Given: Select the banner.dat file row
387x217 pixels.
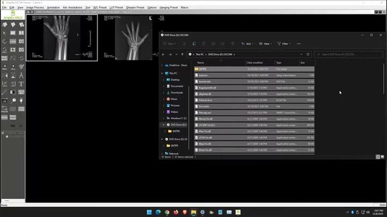Looking at the screenshot, I should coord(254,81).
